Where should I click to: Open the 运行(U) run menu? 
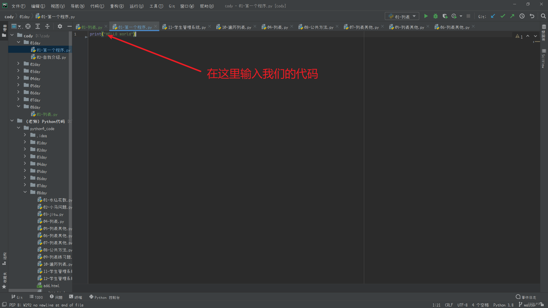pos(136,6)
